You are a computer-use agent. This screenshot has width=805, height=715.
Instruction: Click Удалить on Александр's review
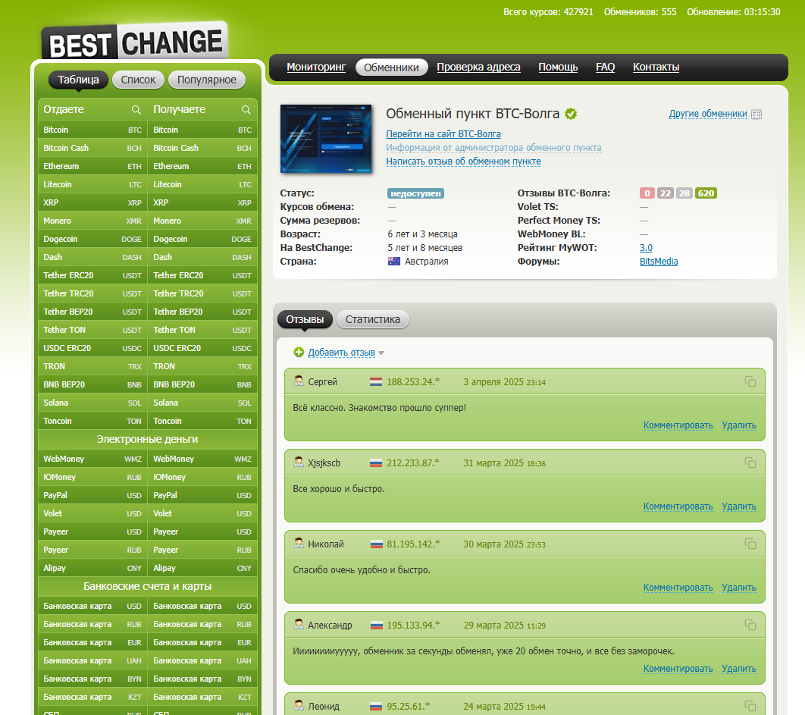tap(739, 669)
